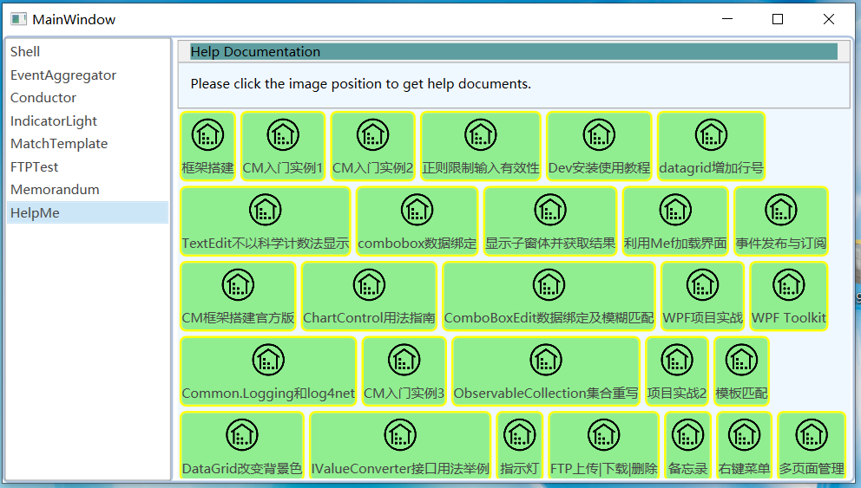
Task: Open ObservableCollection集合重写 icon
Action: 546,361
